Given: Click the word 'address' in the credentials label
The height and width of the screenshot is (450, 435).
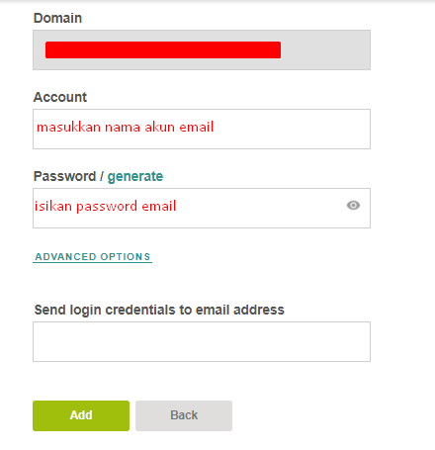Looking at the screenshot, I should (x=259, y=310).
